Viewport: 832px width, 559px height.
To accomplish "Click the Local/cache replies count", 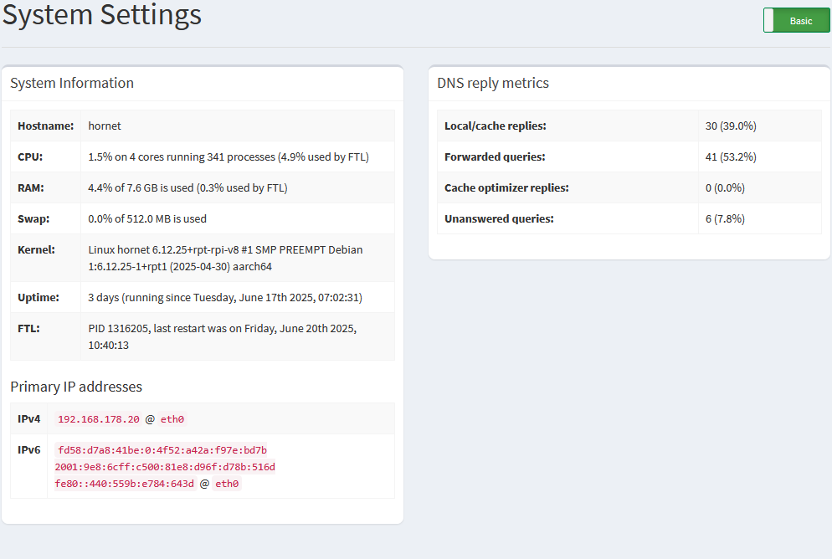I will pyautogui.click(x=731, y=126).
